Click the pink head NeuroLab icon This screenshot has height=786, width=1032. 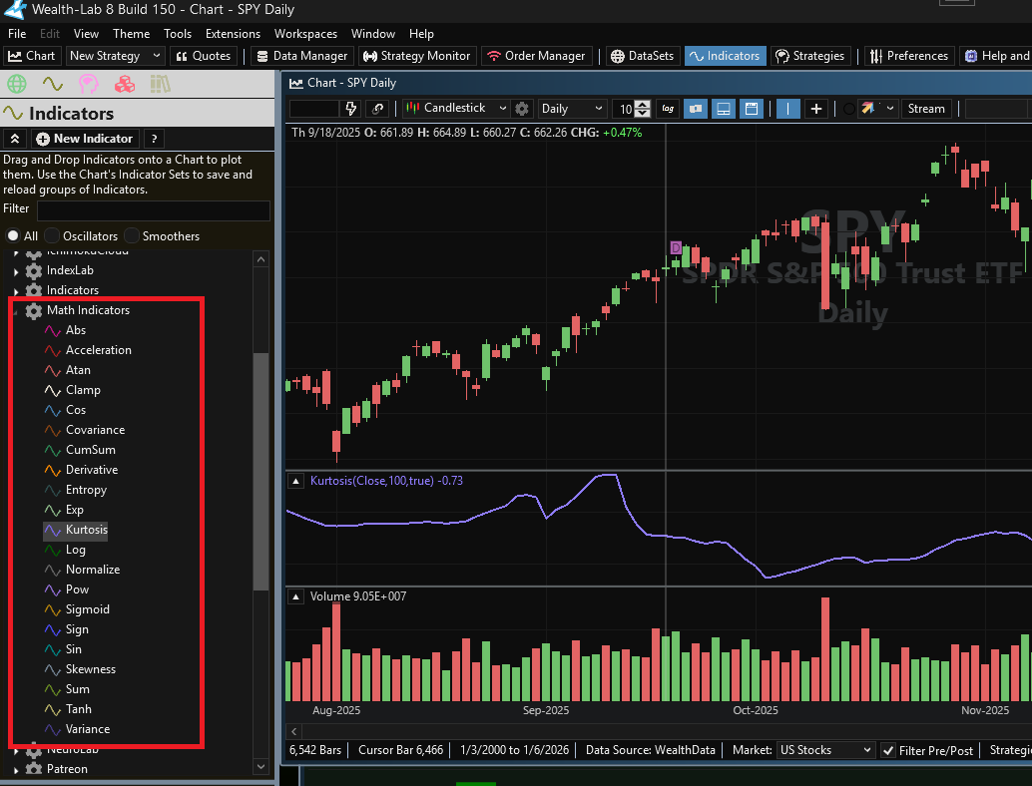(x=88, y=84)
